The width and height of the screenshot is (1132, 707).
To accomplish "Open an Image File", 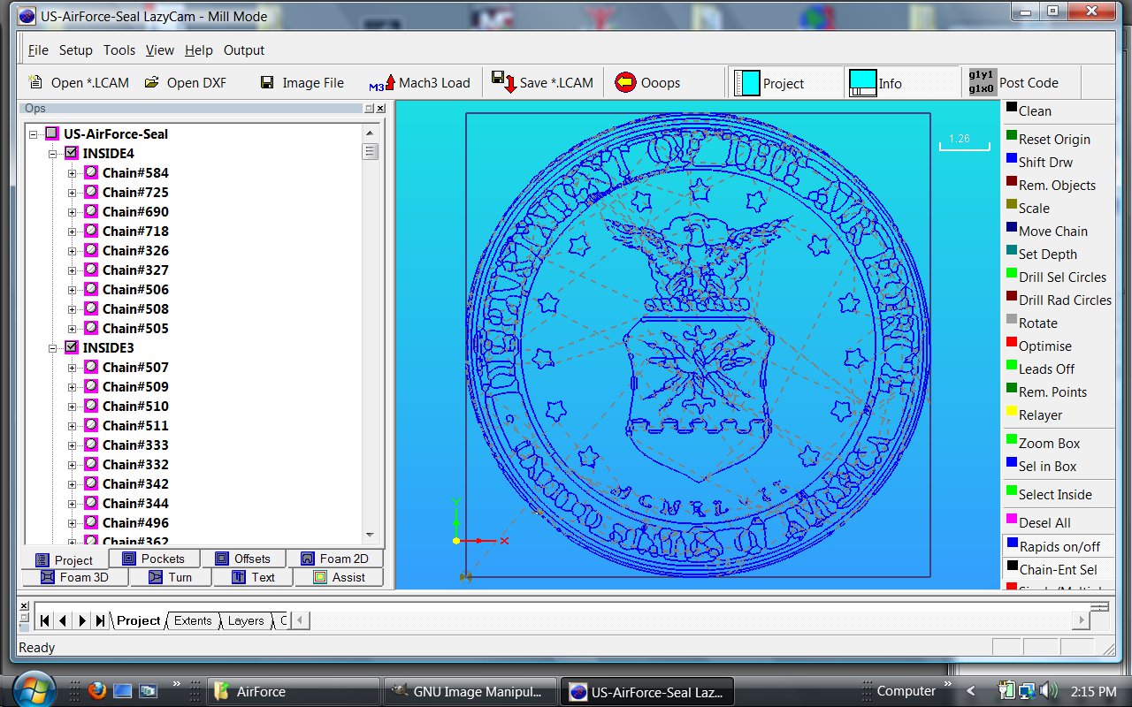I will pos(302,82).
